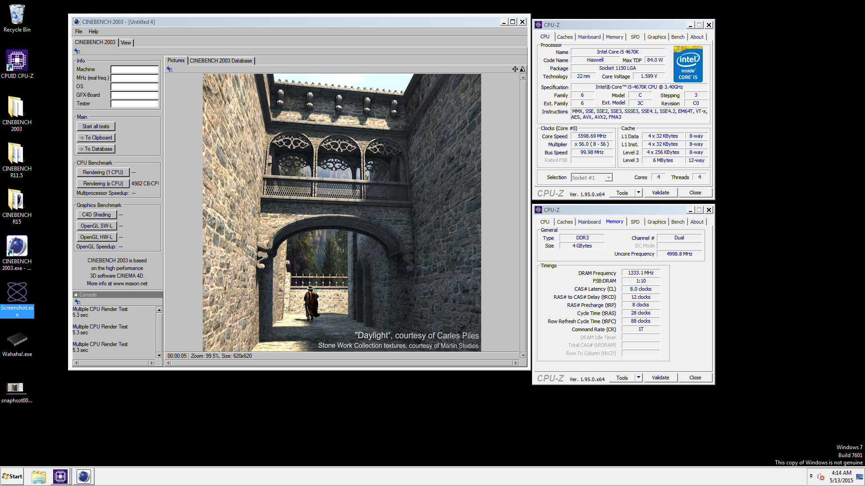Switch to the View tab in CINEBENCH
Screen dimensions: 865x486
point(126,43)
